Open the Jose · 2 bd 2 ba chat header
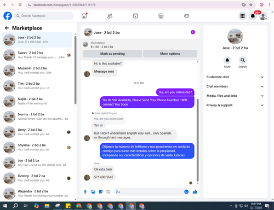Image resolution: width=274 pixels, height=210 pixels. point(107,32)
